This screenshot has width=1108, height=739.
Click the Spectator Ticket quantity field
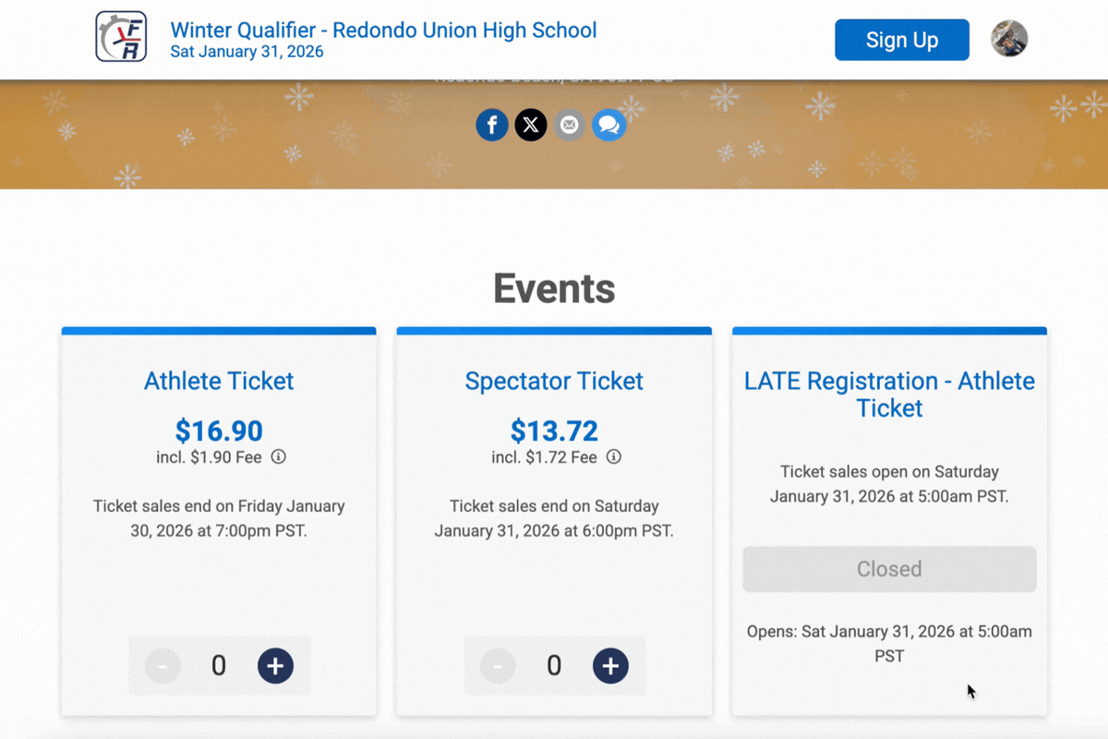pyautogui.click(x=554, y=665)
